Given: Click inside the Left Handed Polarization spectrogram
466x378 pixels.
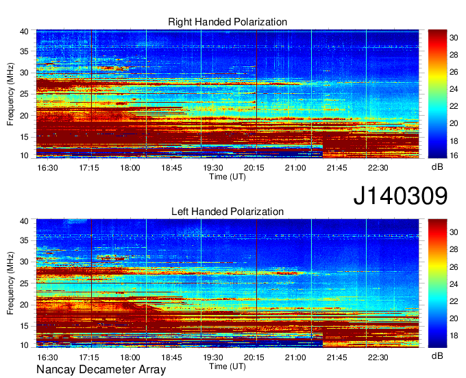Looking at the screenshot, I should (x=228, y=283).
